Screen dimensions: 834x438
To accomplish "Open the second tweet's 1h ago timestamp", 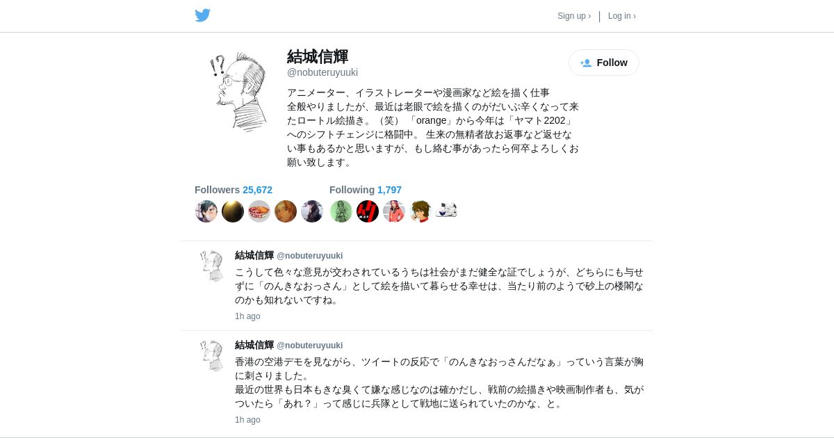I will (x=247, y=420).
